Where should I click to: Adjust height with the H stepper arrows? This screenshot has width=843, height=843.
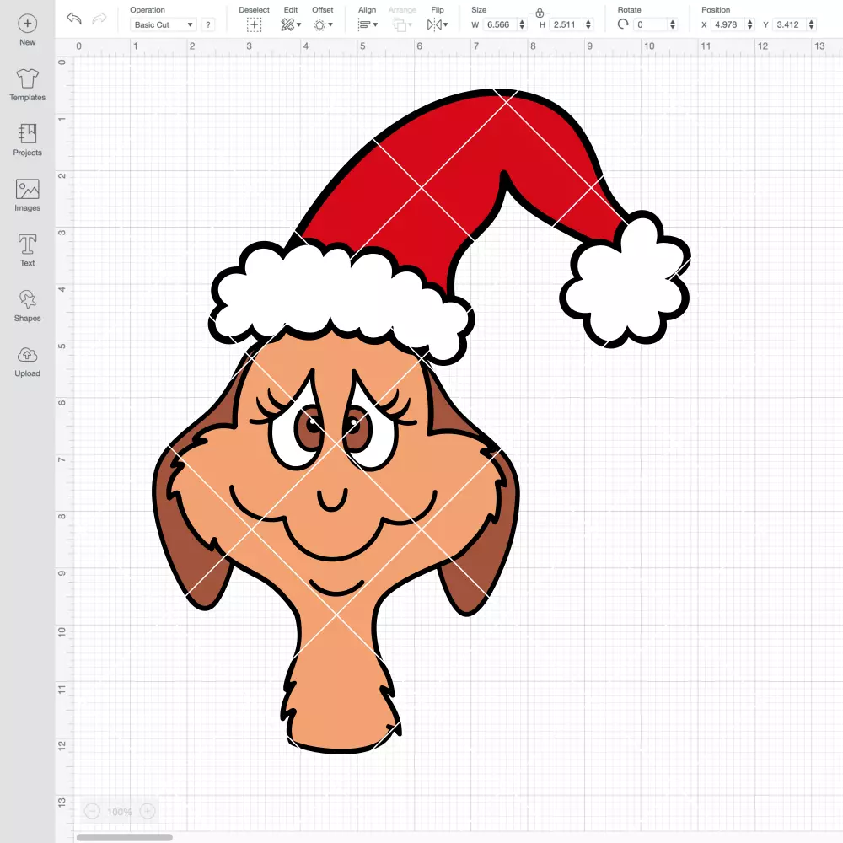(588, 24)
